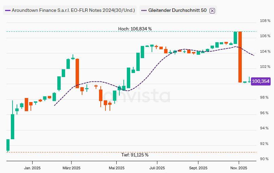The image size is (274, 173).
Task: Click Juli 2025 on the time axis
Action: [157, 168]
